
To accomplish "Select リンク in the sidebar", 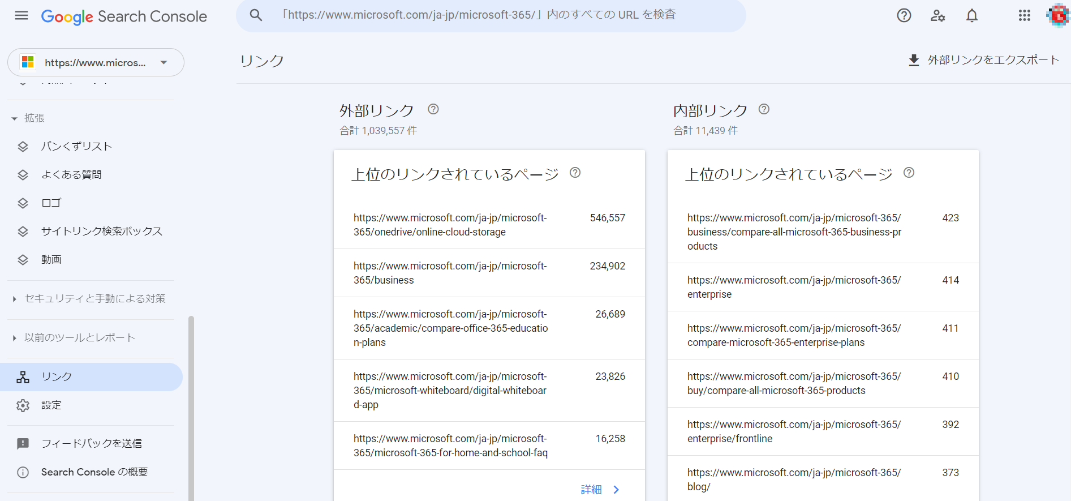I will pos(91,377).
